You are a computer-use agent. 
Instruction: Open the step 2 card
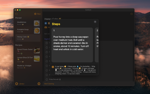96,45
